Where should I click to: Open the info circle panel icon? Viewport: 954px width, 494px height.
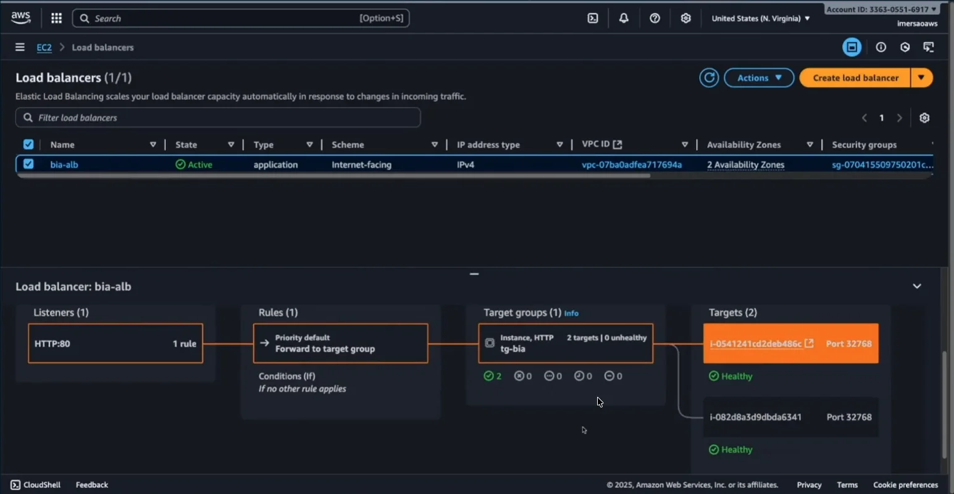pos(881,47)
